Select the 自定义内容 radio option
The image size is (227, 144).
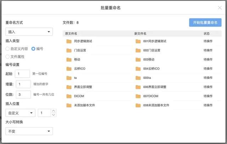point(8,49)
